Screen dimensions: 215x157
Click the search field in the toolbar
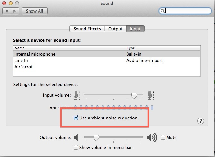click(x=185, y=11)
